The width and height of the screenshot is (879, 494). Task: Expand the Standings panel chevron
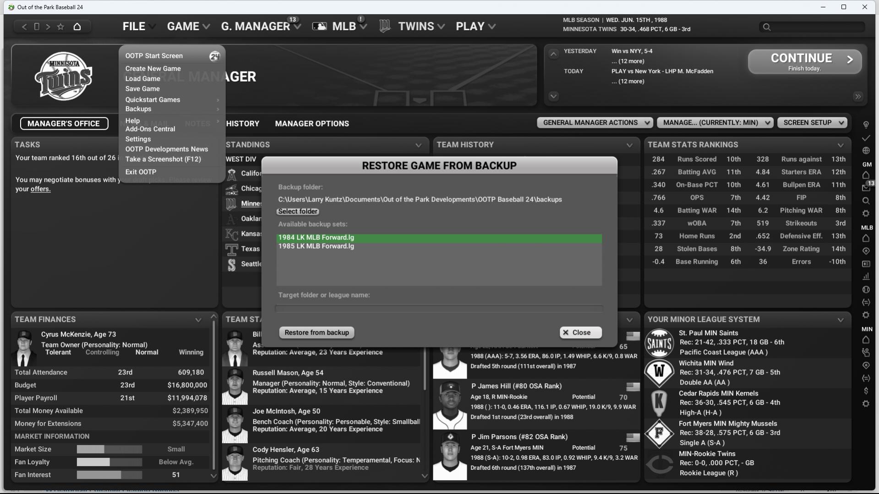click(x=419, y=145)
